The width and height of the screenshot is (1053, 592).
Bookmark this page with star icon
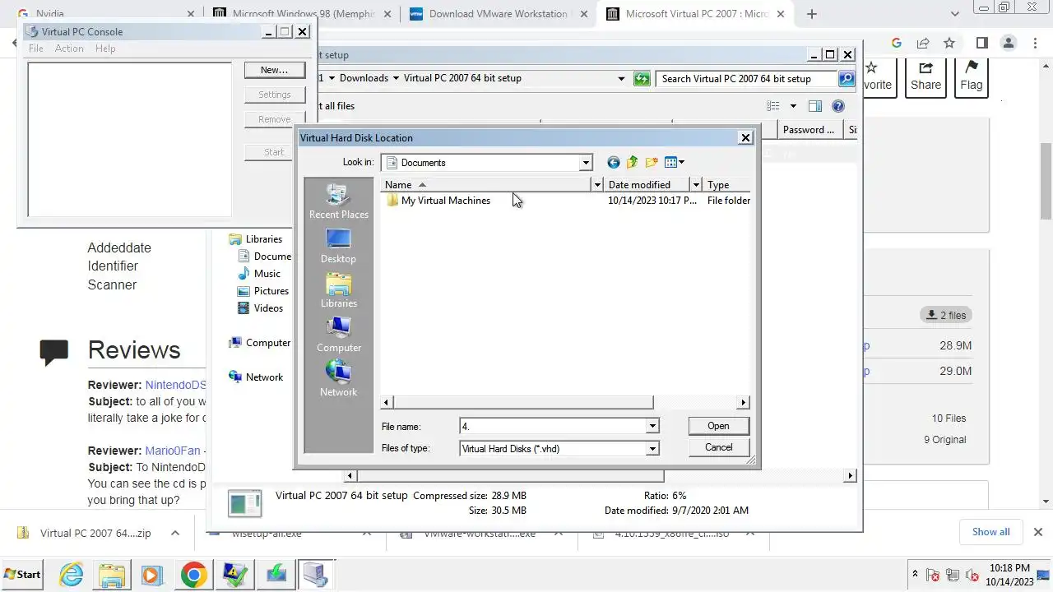click(949, 43)
